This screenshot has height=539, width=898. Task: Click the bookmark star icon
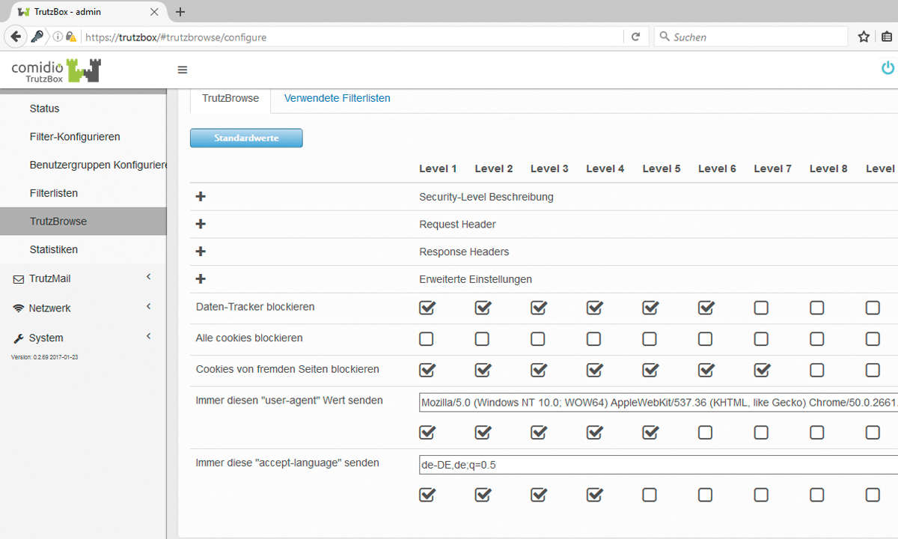(864, 37)
